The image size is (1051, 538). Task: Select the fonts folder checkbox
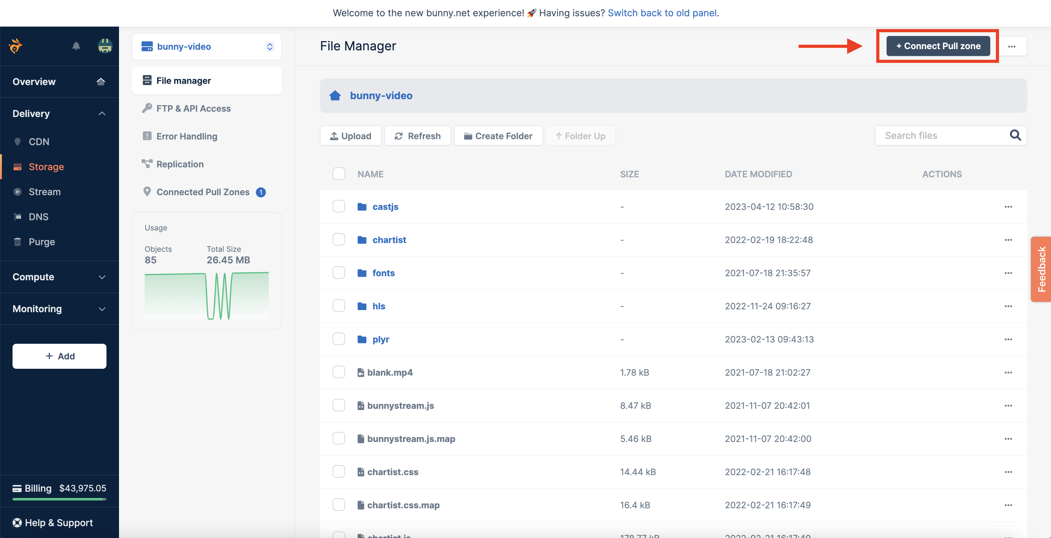(339, 273)
